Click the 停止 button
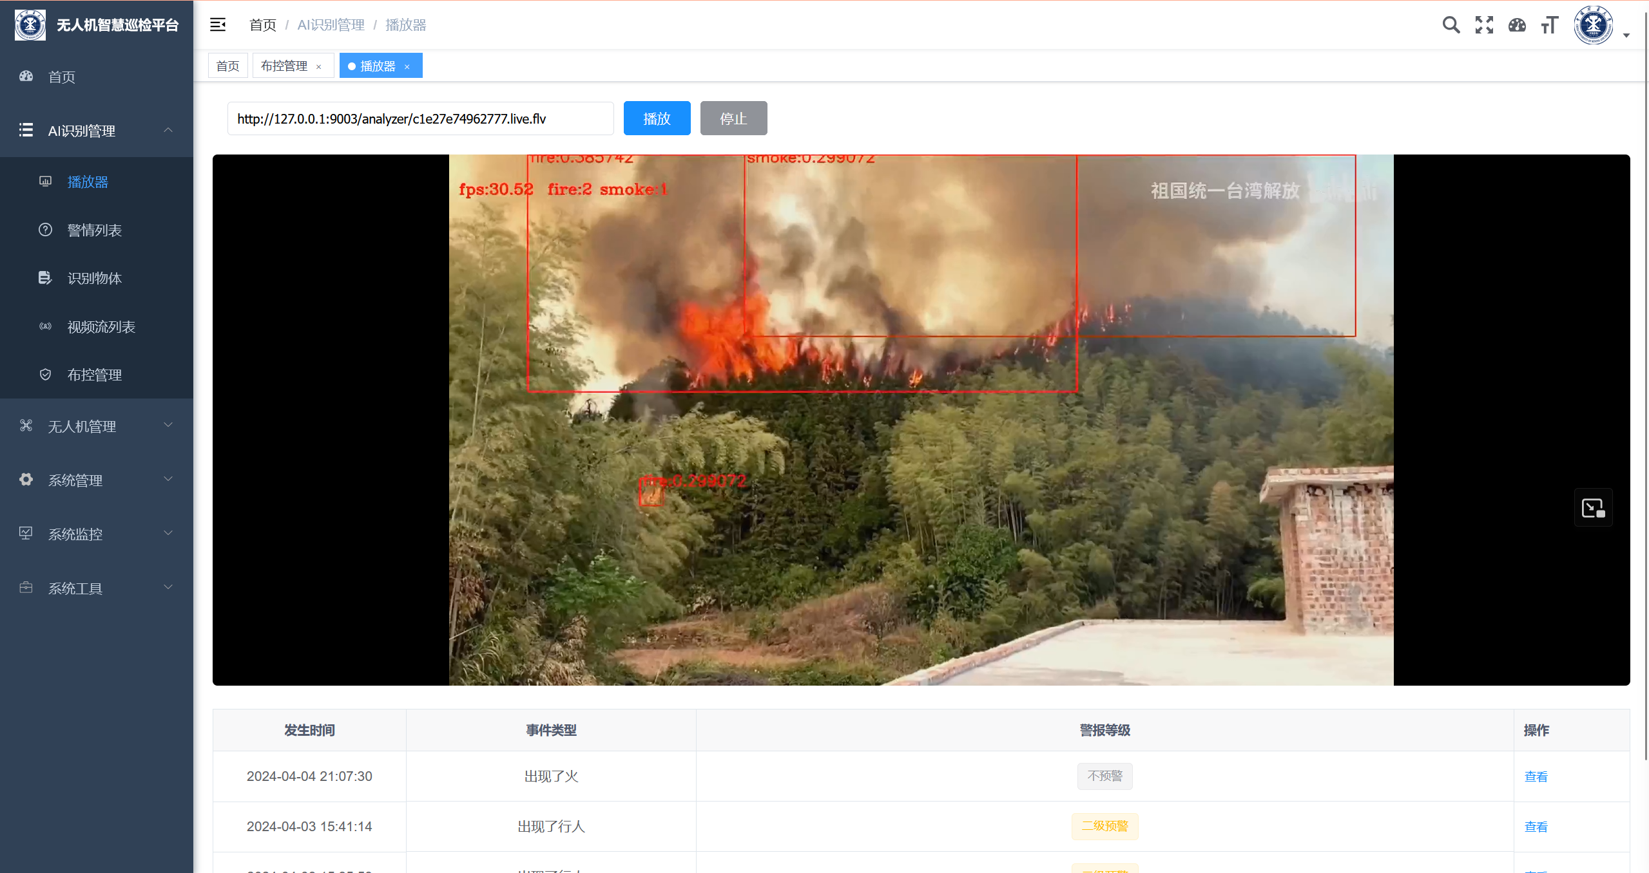The image size is (1649, 873). tap(733, 118)
